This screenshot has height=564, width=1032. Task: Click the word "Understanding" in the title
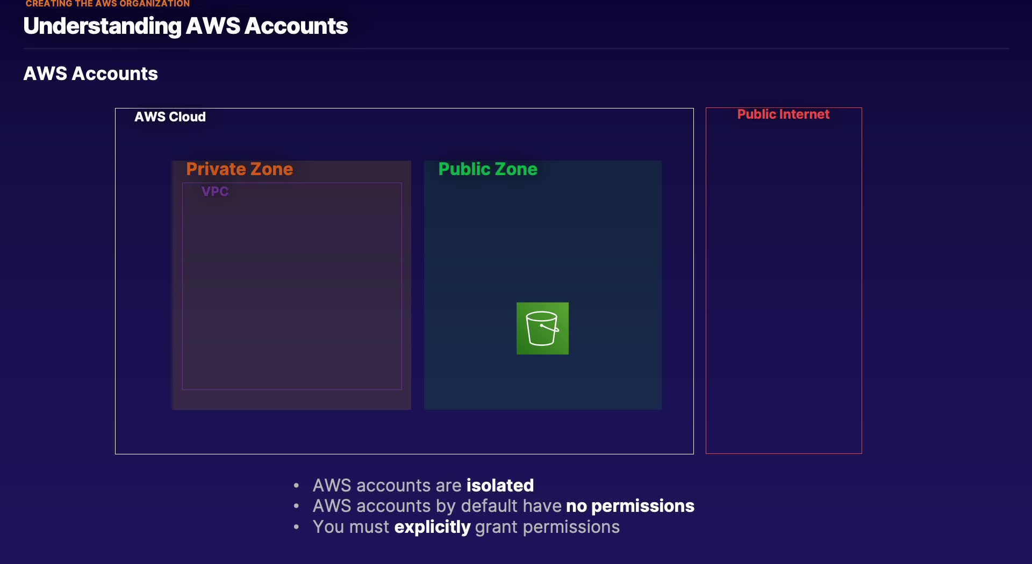(102, 26)
